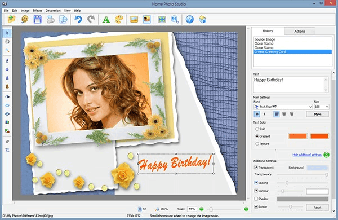Select the Add Text 'A' tool

coord(106,19)
